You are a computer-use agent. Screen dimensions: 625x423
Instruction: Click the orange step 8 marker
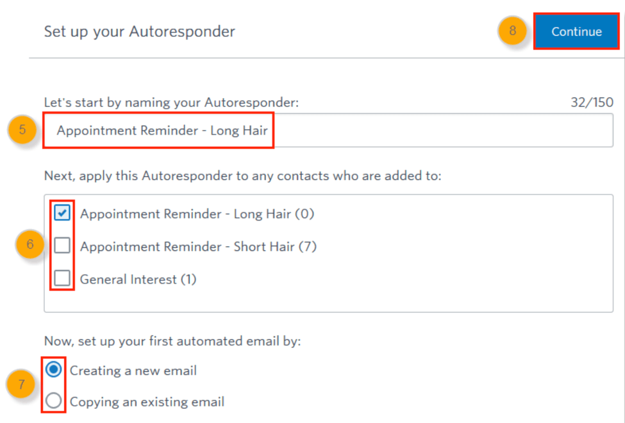tap(512, 31)
